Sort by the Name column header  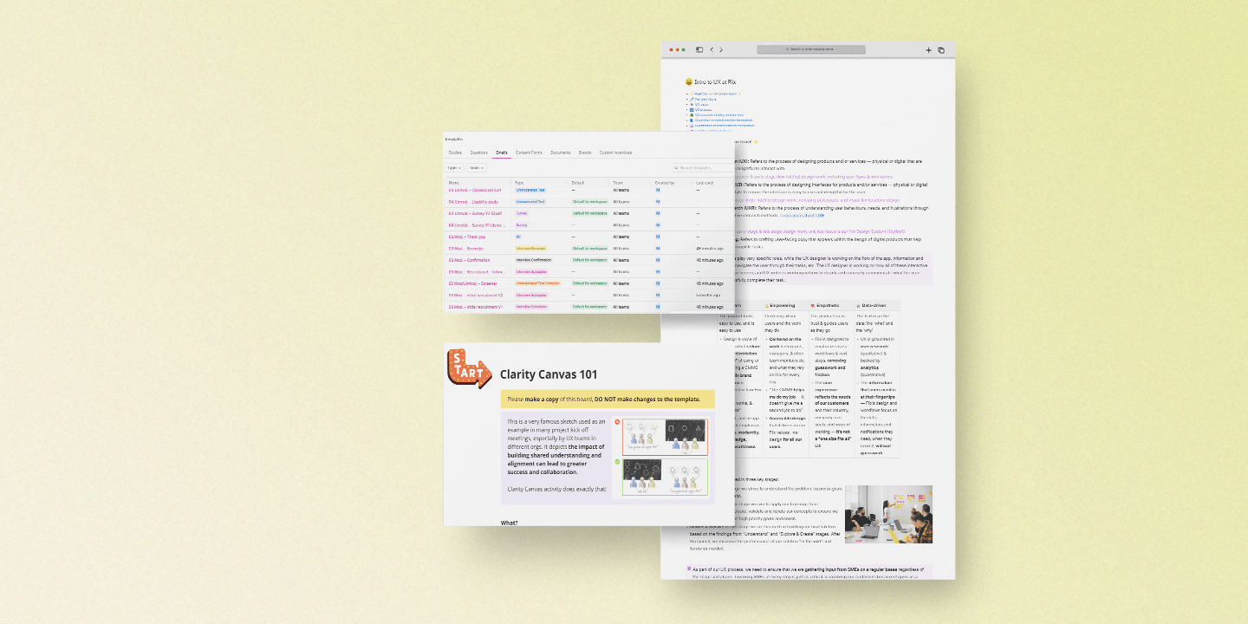point(453,183)
